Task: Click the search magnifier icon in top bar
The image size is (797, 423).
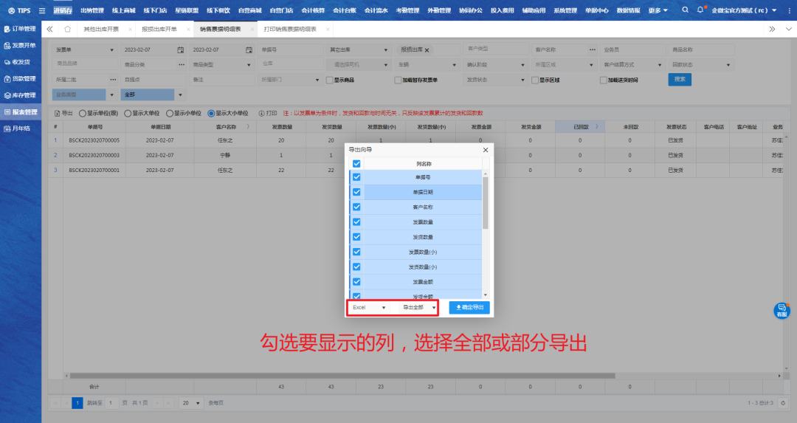Action: point(685,10)
